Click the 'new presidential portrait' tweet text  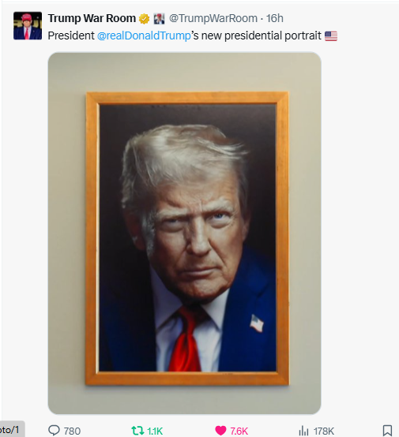[x=261, y=35]
